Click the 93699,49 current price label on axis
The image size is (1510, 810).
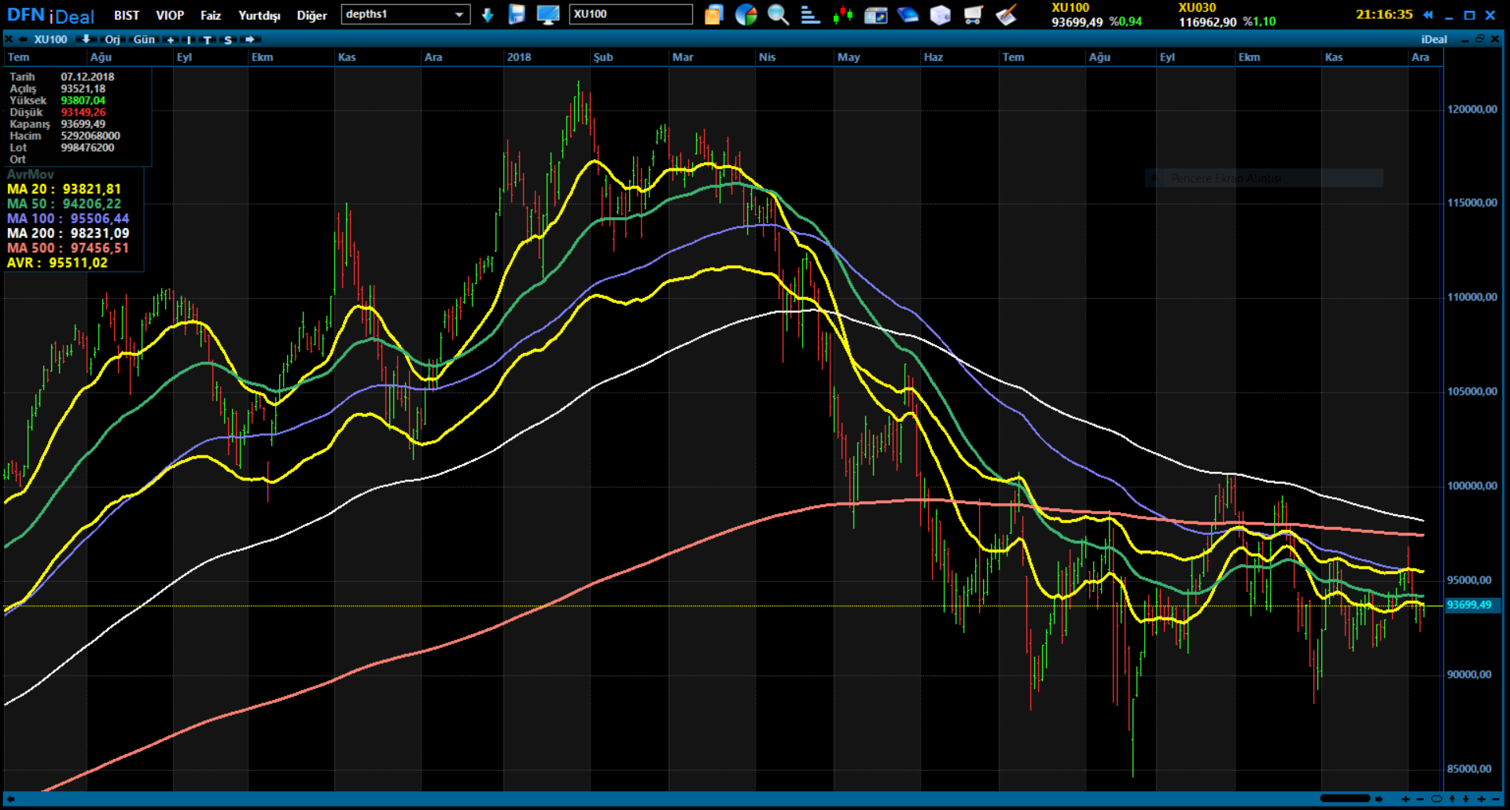(x=1472, y=605)
